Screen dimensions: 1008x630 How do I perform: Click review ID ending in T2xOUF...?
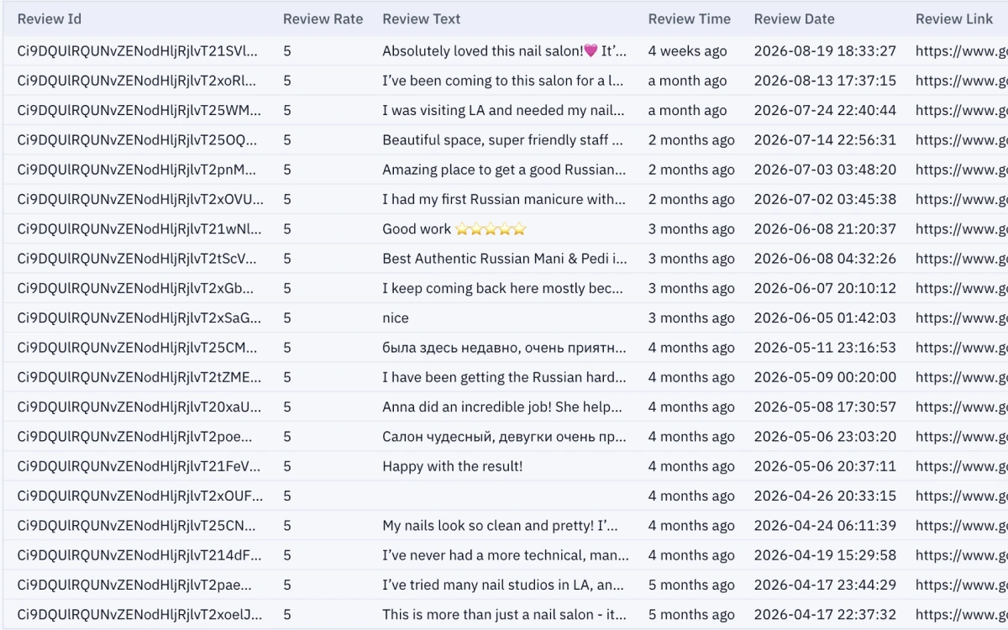pos(140,496)
